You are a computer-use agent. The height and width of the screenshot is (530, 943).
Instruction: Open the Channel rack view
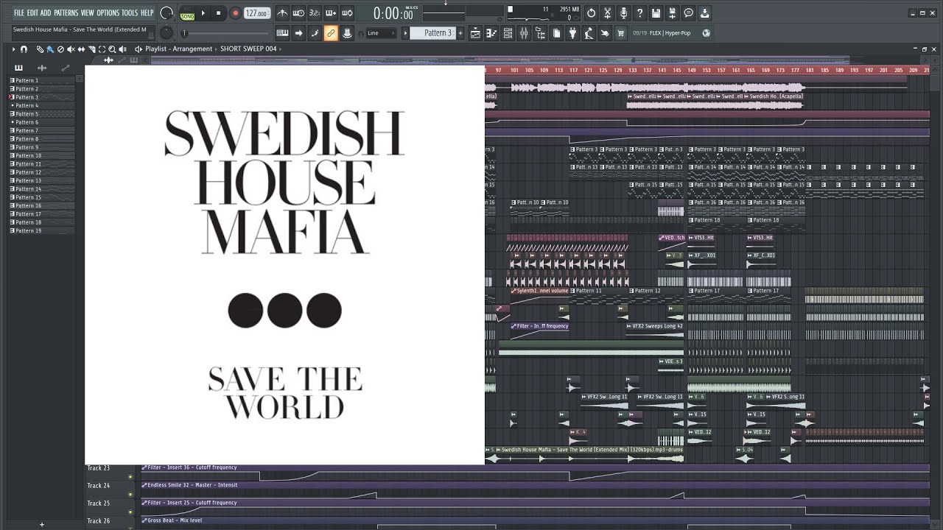(x=508, y=33)
